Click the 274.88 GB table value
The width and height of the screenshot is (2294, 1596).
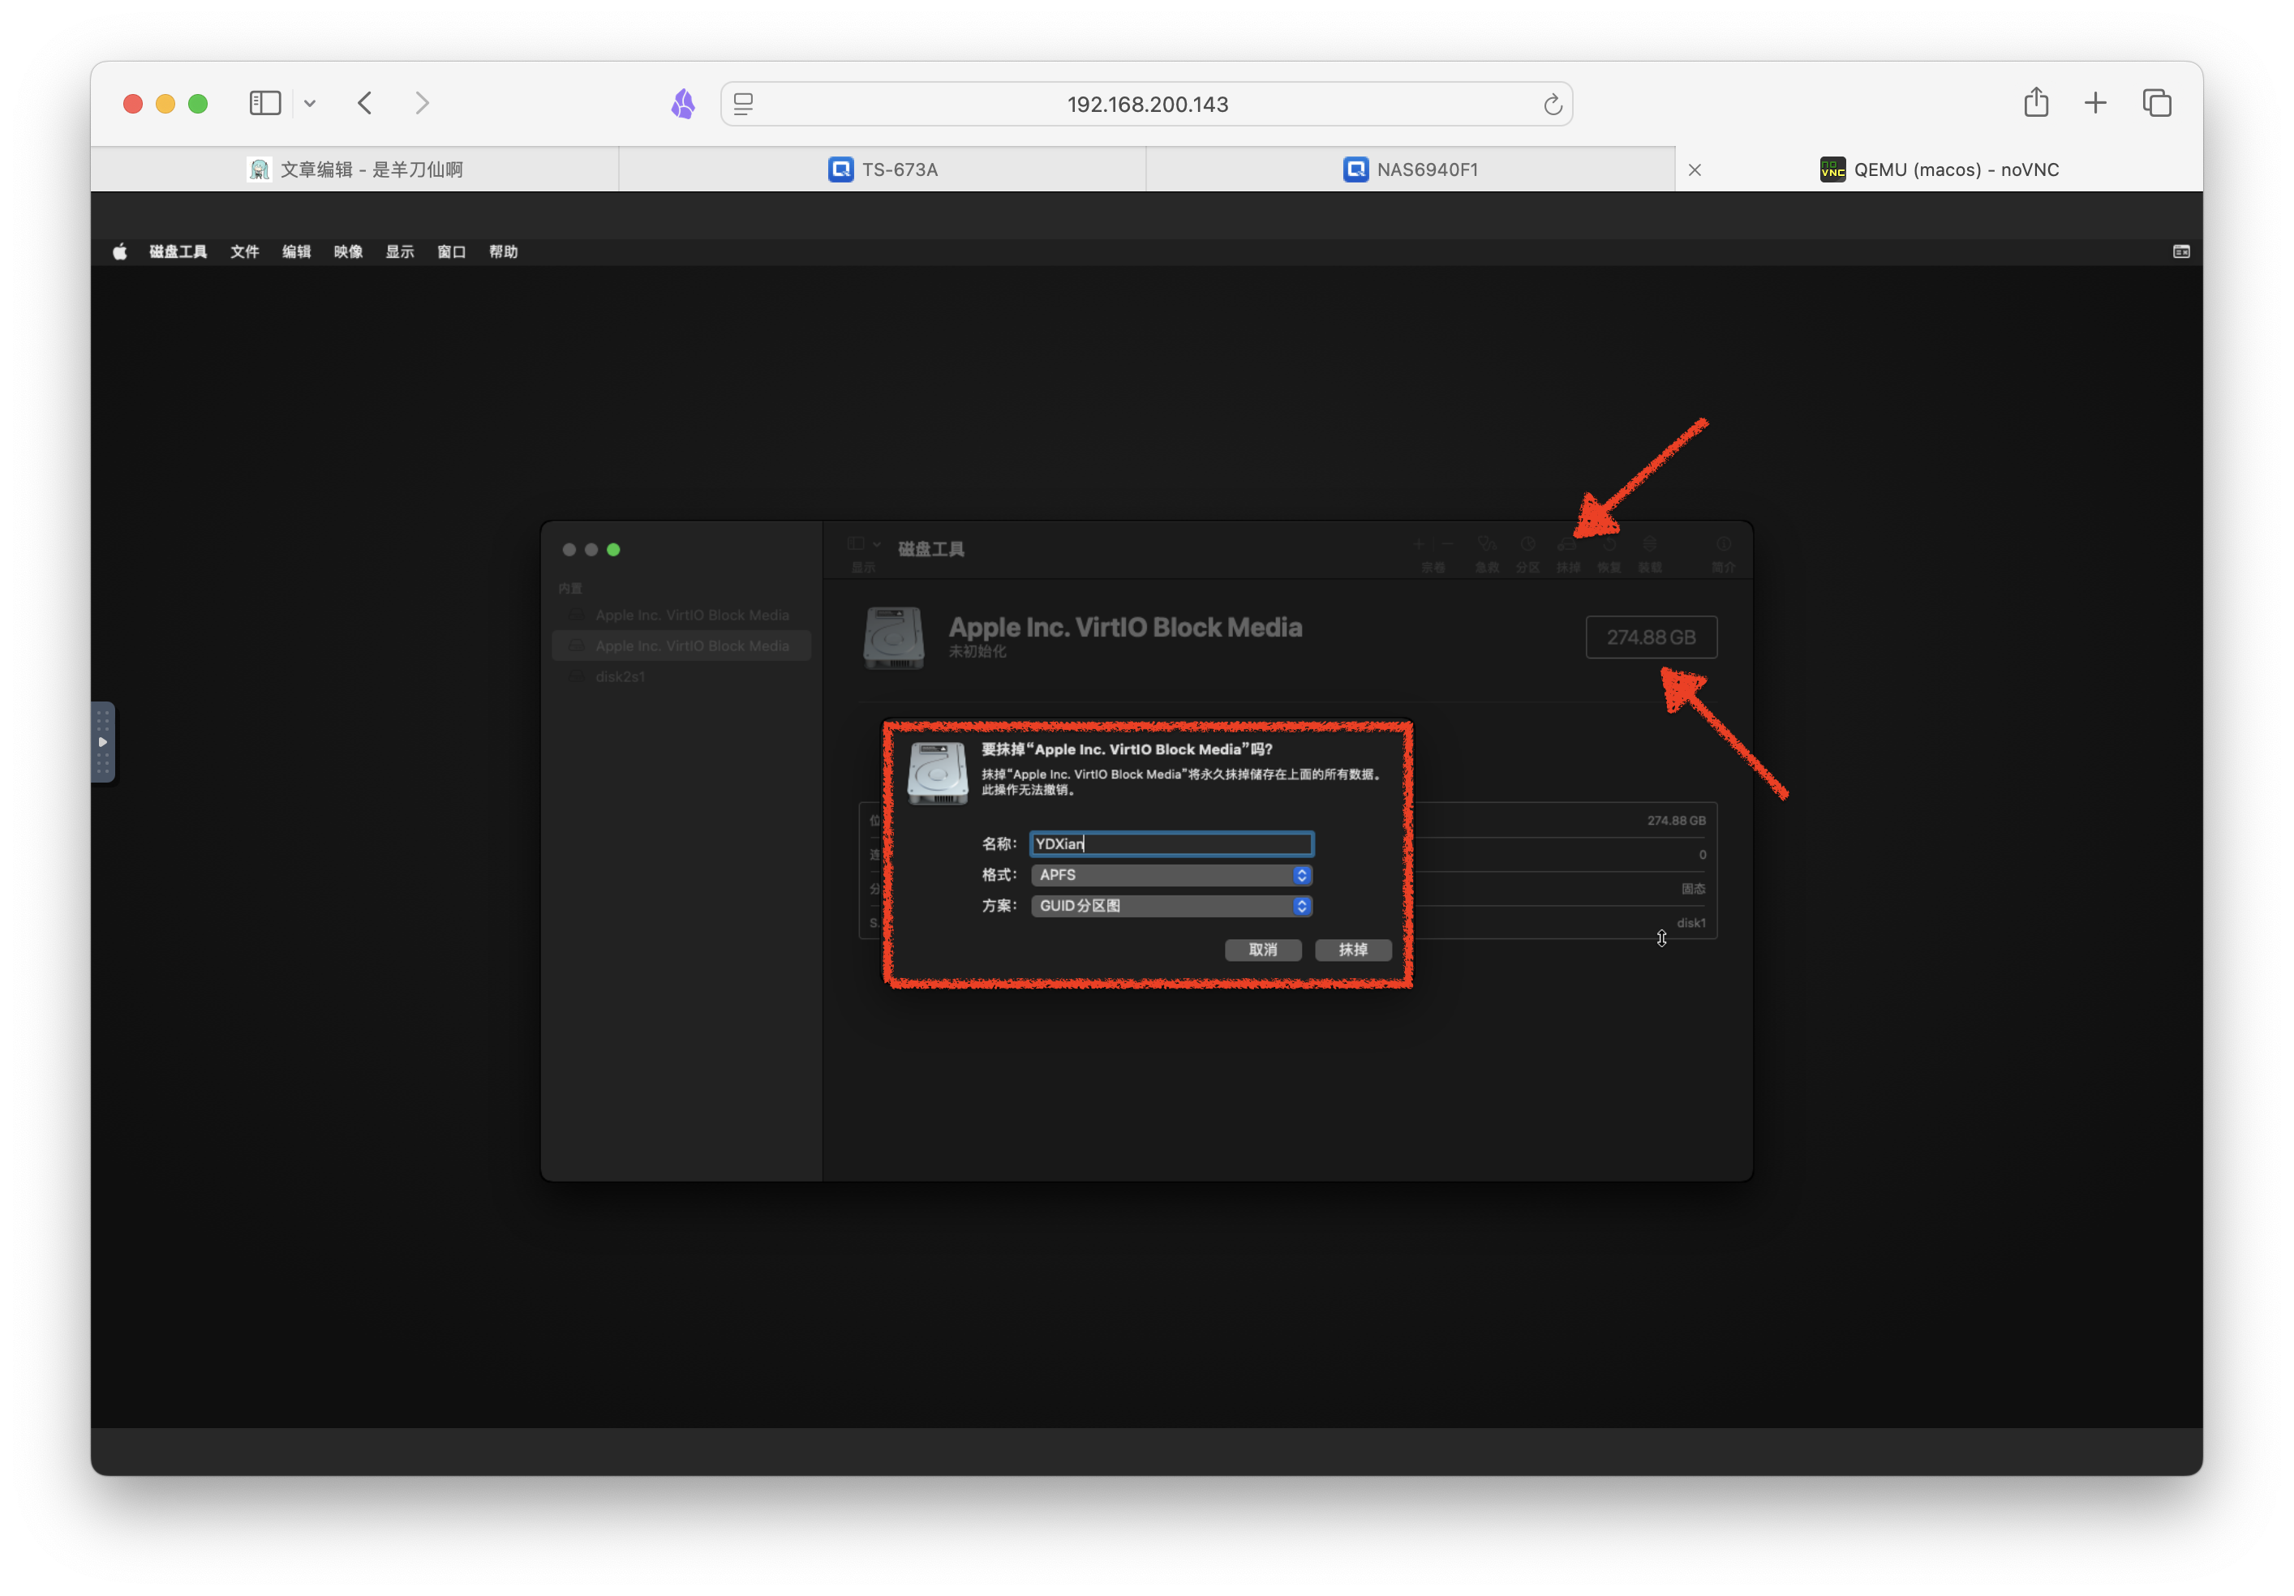1677,821
